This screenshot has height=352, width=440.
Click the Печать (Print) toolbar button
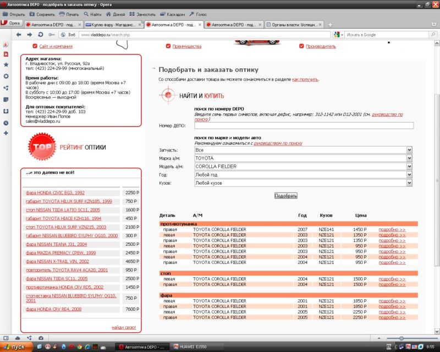(69, 14)
